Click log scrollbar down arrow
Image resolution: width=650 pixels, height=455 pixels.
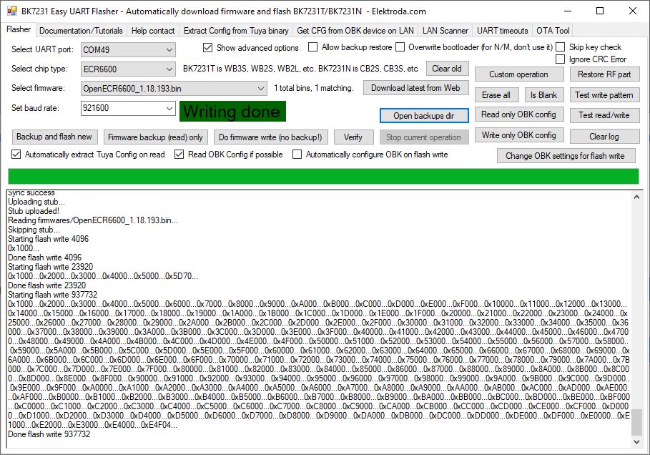coord(636,442)
